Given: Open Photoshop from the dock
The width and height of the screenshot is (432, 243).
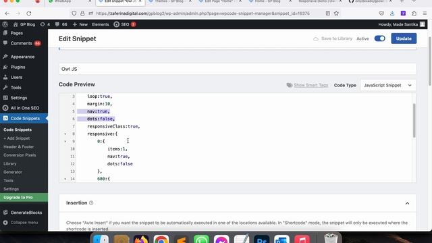Looking at the screenshot, I should pos(261,238).
